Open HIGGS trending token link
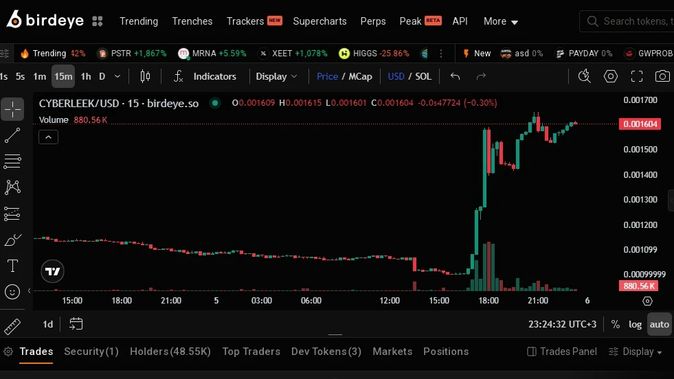This screenshot has height=379, width=674. coord(374,54)
